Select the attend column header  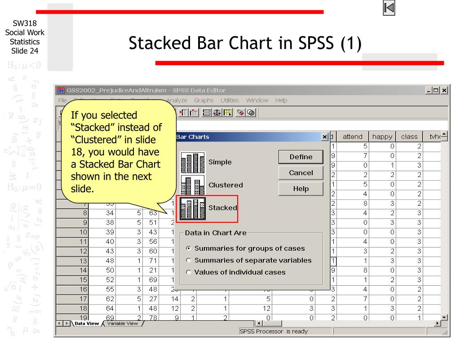coord(352,137)
